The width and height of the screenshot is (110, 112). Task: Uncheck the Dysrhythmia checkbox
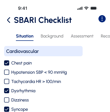click(x=7, y=91)
